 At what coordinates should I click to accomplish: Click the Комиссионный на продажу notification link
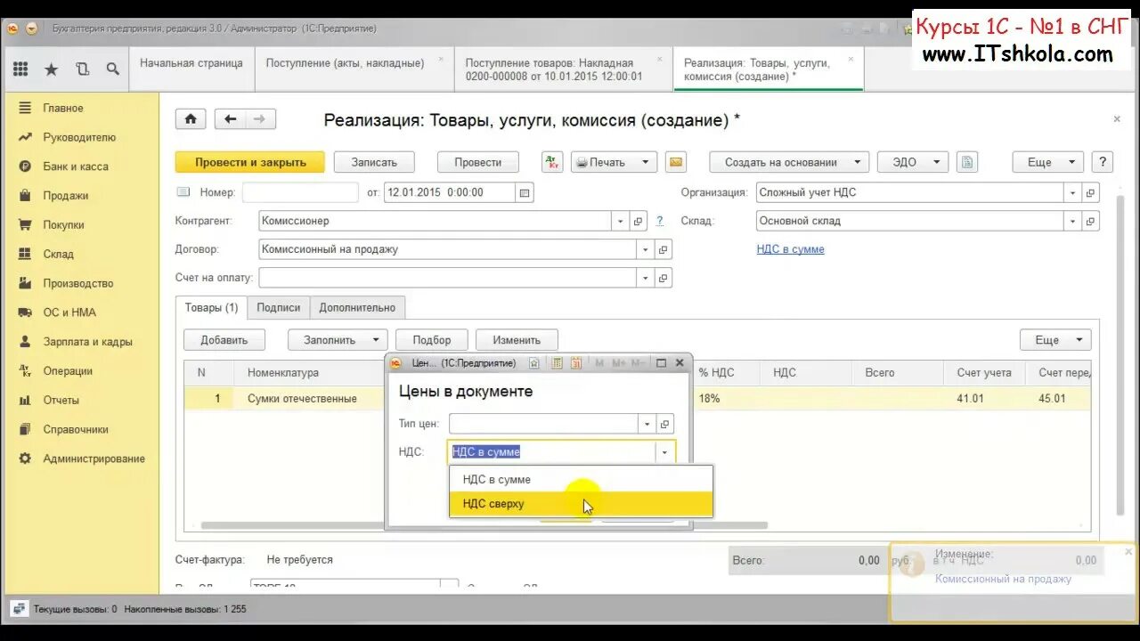point(1003,579)
